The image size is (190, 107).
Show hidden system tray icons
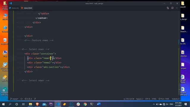tap(154, 104)
